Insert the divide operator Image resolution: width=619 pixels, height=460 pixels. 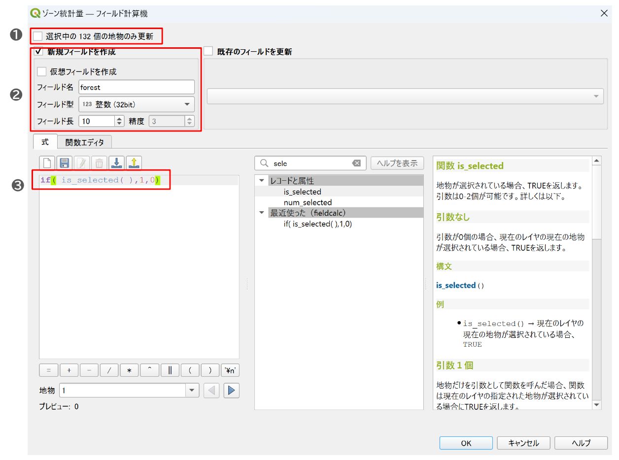tap(109, 370)
